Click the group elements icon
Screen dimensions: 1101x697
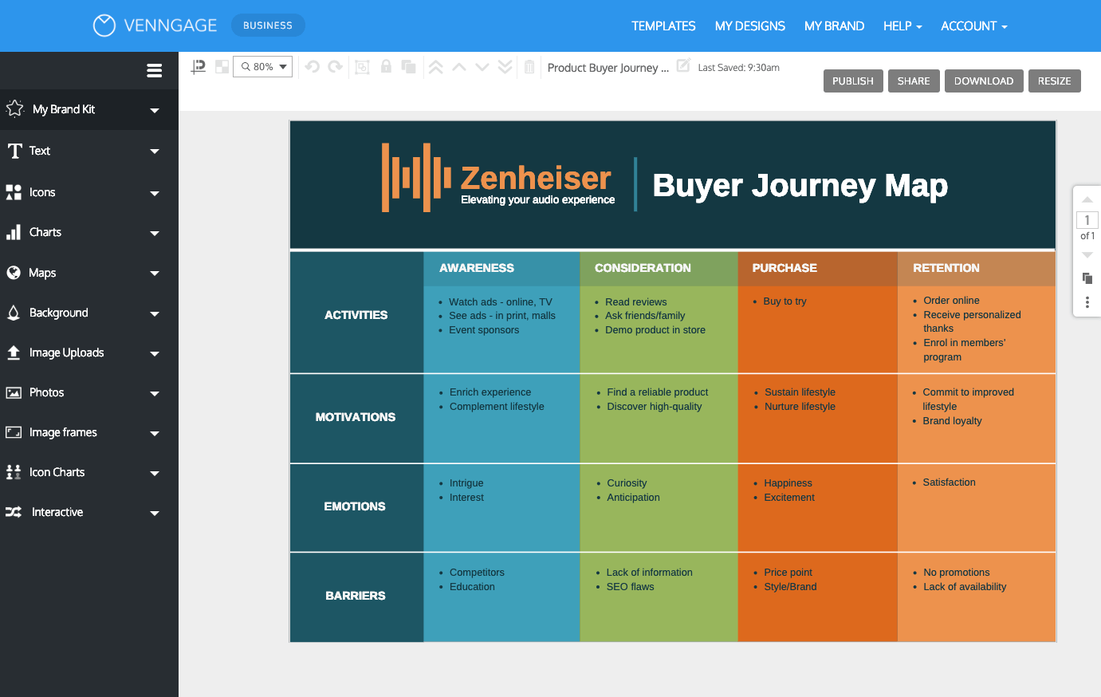click(x=362, y=67)
